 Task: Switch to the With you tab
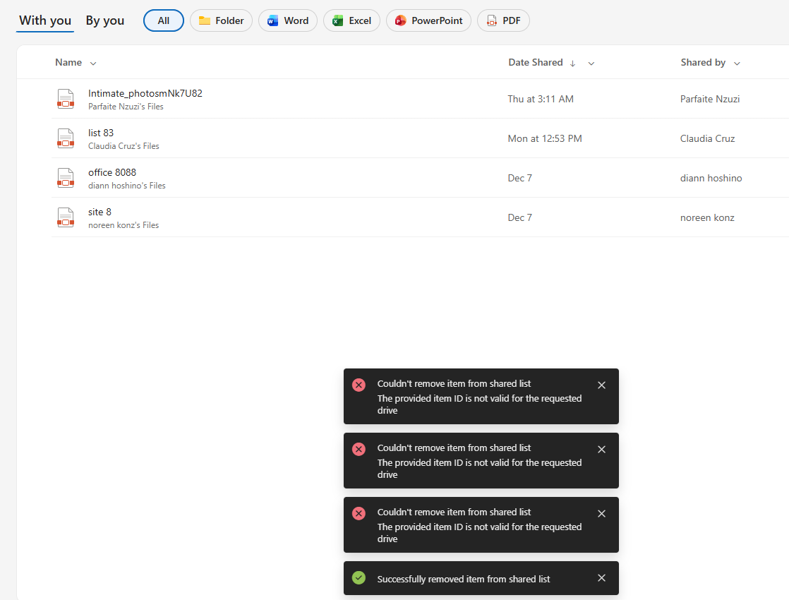(45, 20)
